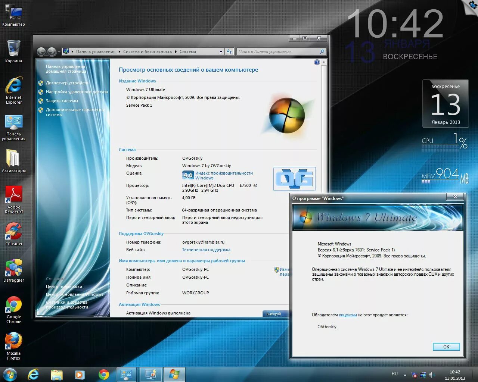Click the Action Center flag tray icon
Image resolution: width=478 pixels, height=382 pixels.
tap(414, 375)
